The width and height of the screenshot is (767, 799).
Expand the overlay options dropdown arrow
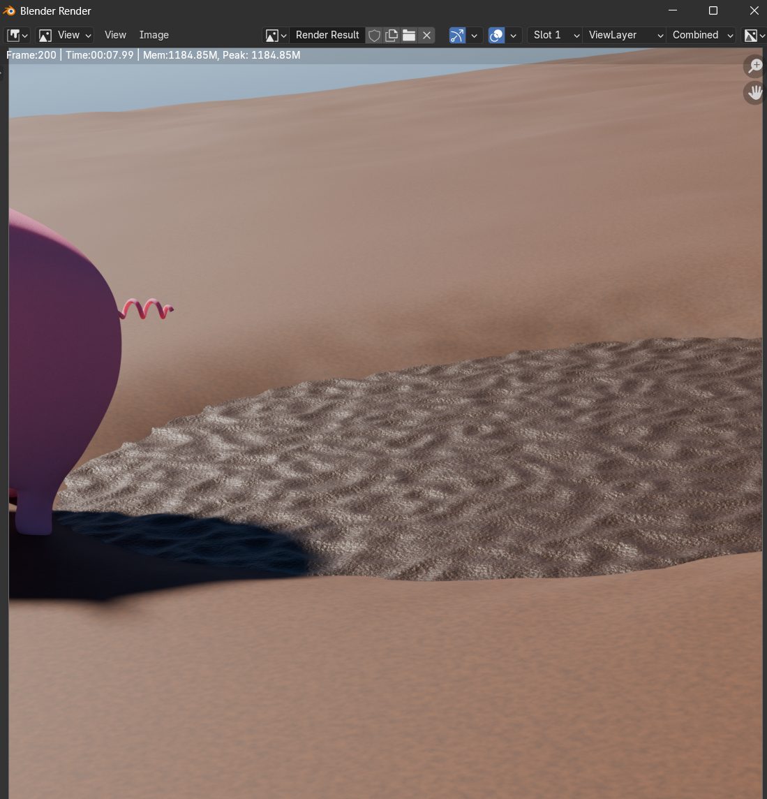pos(514,35)
